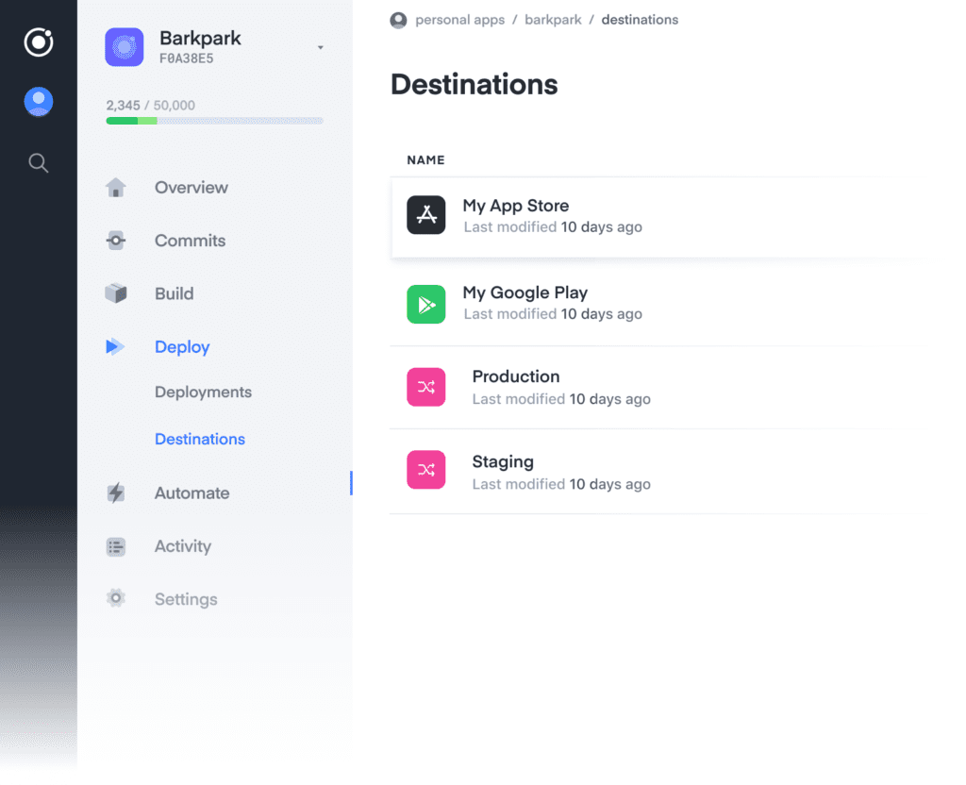Click the Activity list icon
This screenshot has width=966, height=785.
point(115,545)
